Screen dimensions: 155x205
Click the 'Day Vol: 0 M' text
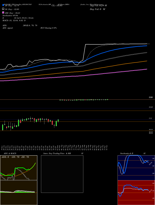tap(97, 9)
